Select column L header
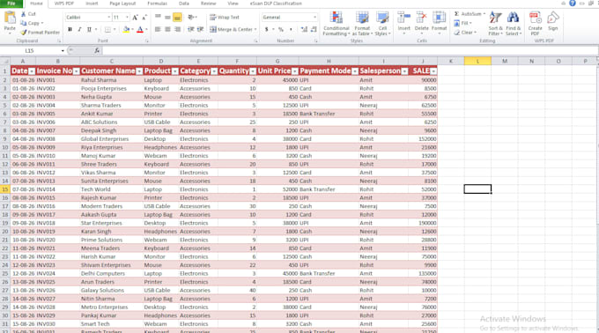 (477, 61)
